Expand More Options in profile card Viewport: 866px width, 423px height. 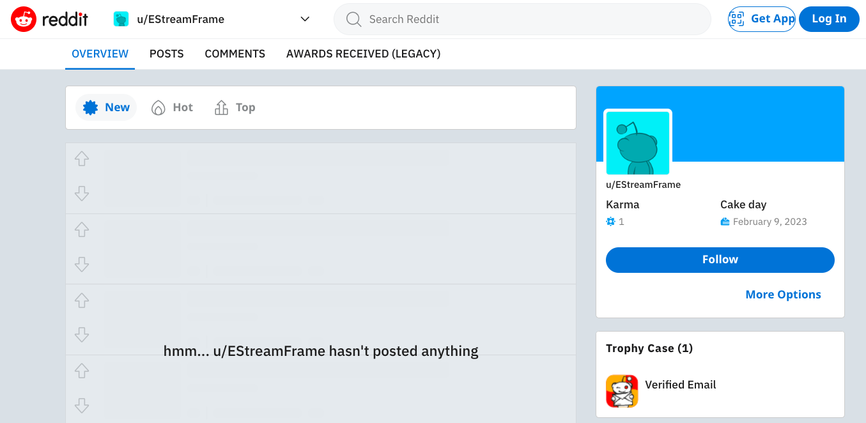[783, 295]
